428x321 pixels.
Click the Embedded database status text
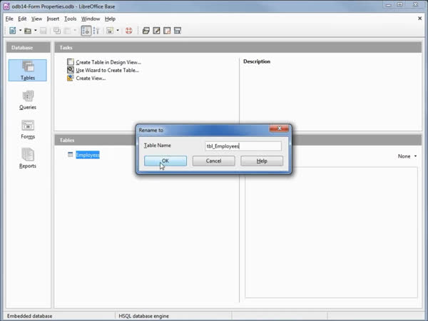click(x=29, y=316)
